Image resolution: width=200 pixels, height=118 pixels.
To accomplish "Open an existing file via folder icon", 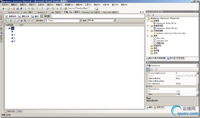I will coord(14,8).
